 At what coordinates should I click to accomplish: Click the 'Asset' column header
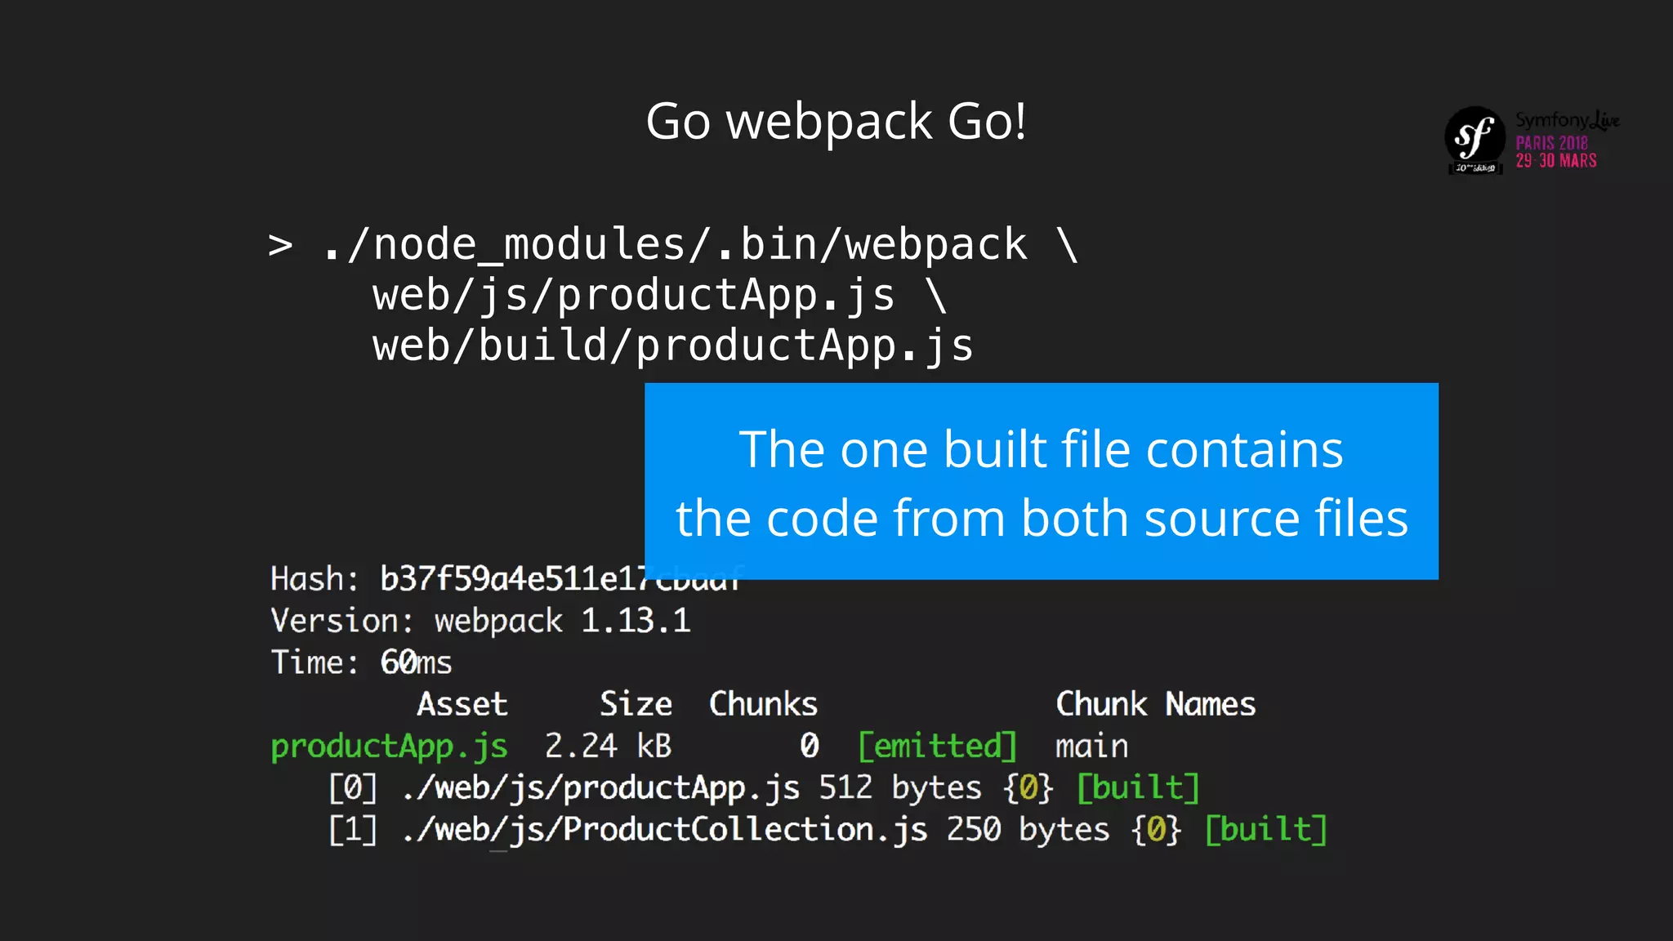[462, 704]
